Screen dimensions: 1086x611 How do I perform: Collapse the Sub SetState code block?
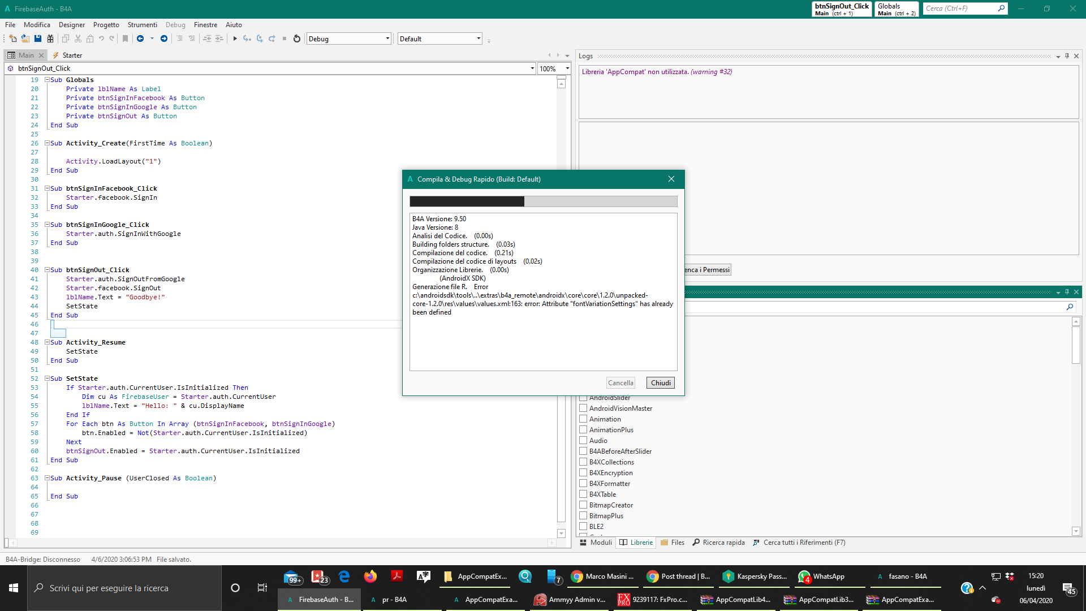click(48, 378)
